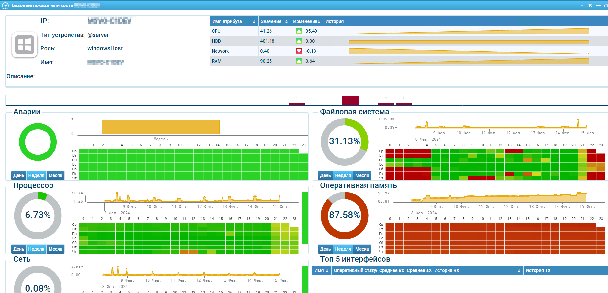Click the green up arrow for HDD
608x293 pixels.
point(299,41)
